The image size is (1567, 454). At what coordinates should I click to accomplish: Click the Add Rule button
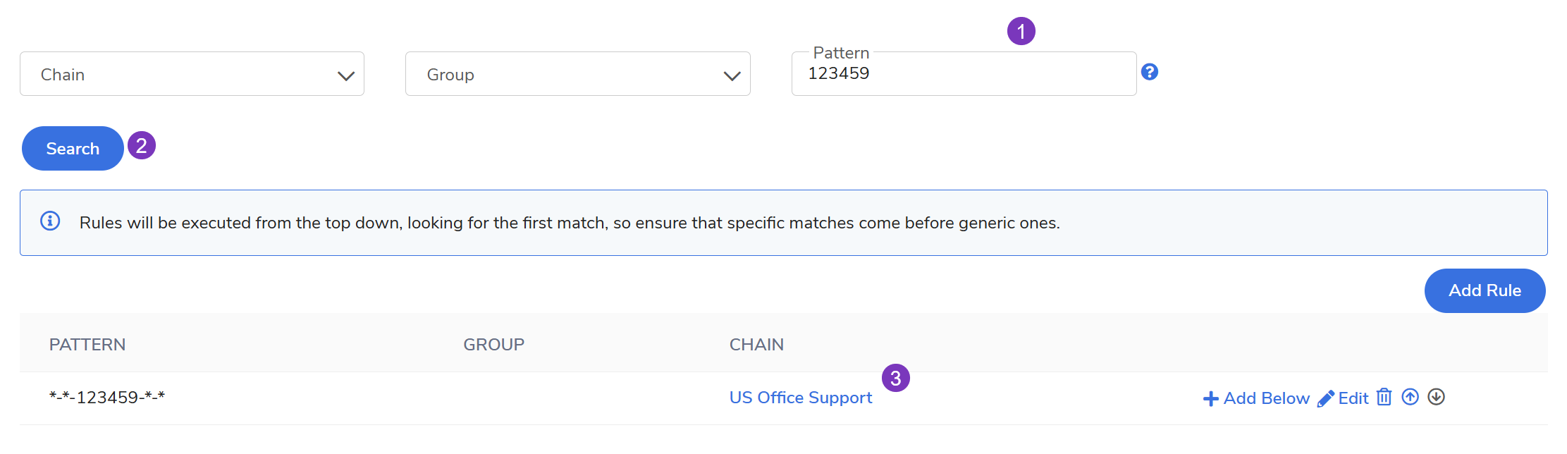[x=1485, y=290]
